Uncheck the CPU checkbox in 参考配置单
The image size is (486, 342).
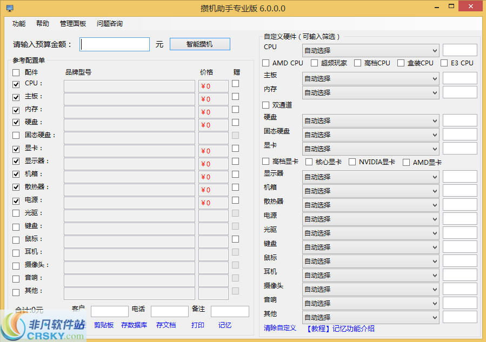(x=16, y=84)
